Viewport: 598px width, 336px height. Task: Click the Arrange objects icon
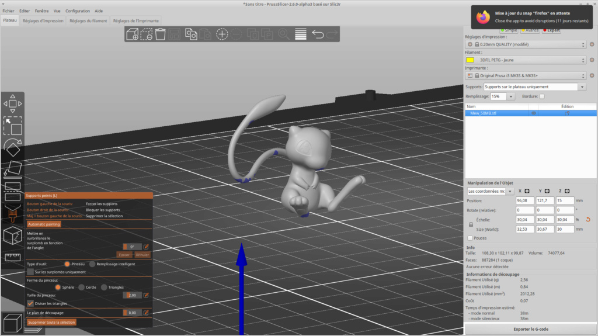[x=175, y=34]
